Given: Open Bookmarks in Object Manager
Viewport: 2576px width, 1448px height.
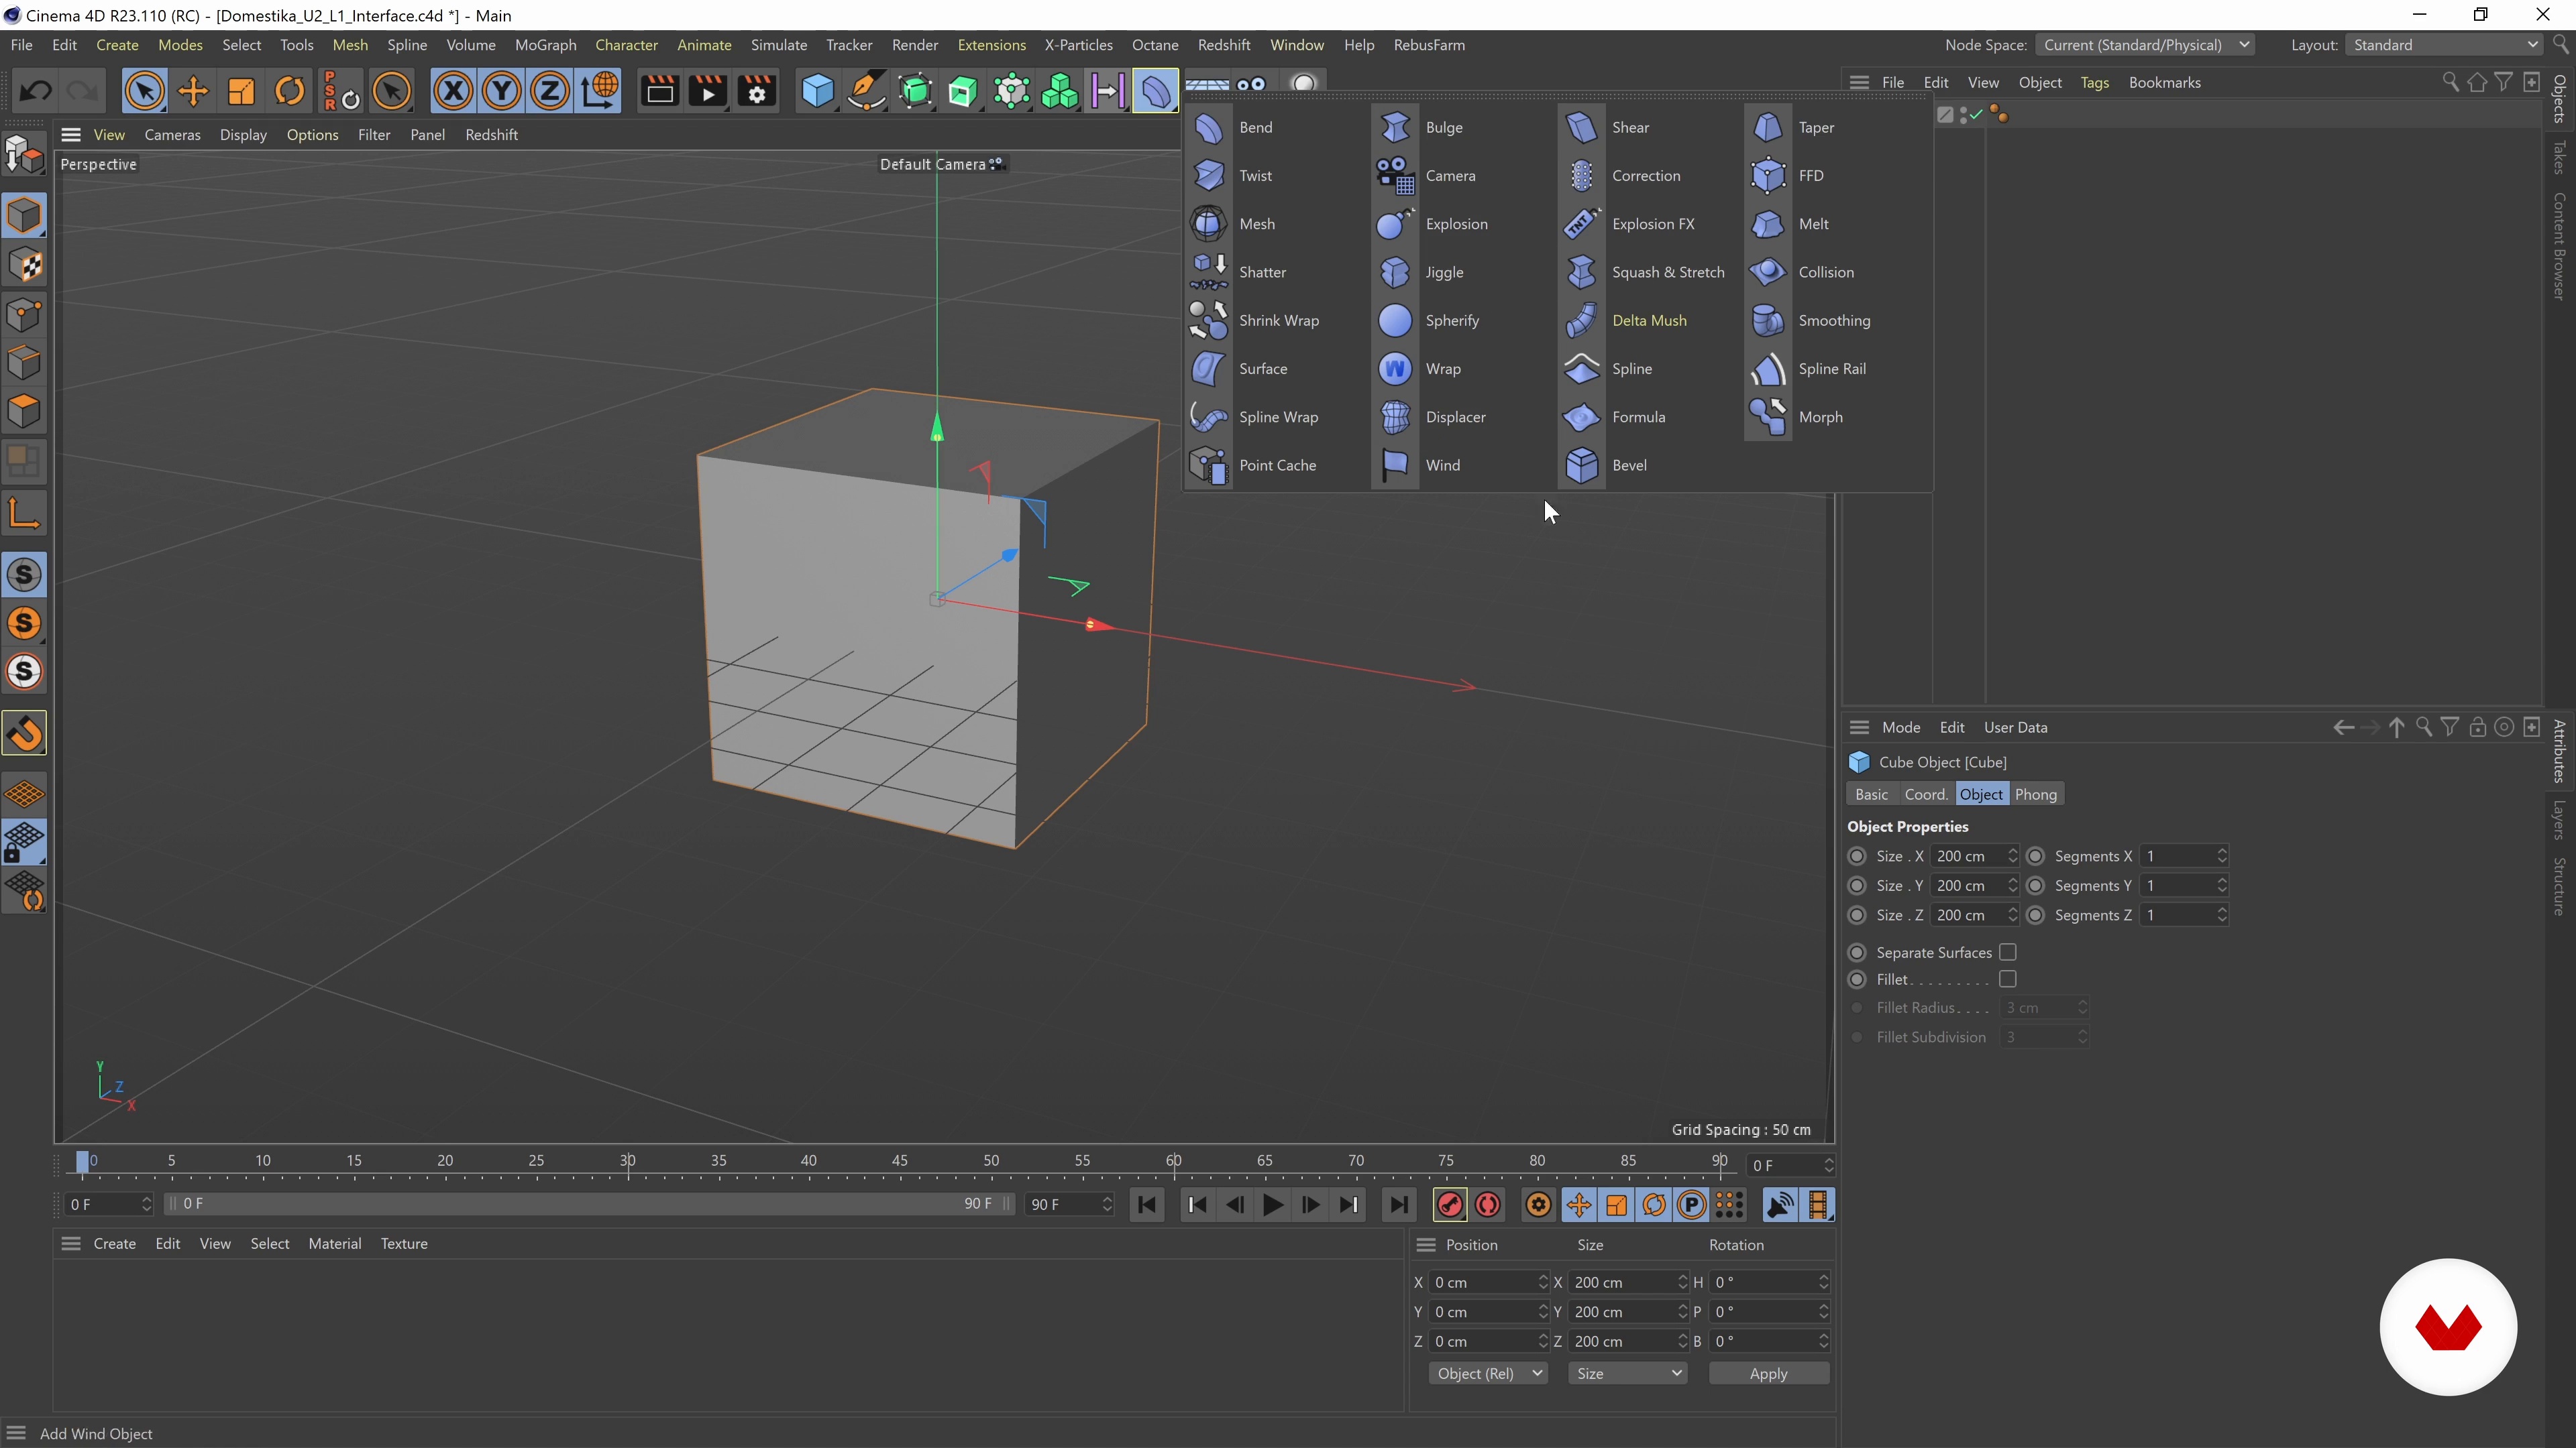Looking at the screenshot, I should [x=2164, y=83].
